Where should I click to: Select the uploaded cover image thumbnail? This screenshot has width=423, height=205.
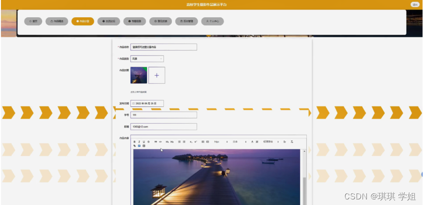click(x=139, y=75)
